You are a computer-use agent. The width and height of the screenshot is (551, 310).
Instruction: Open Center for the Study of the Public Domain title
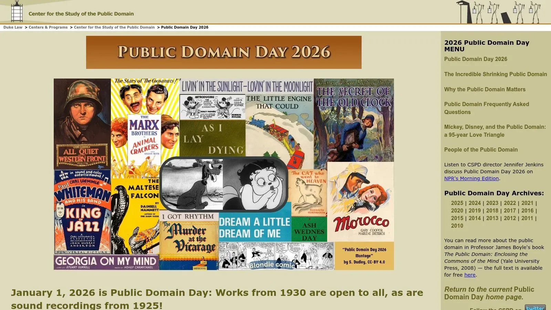click(81, 14)
